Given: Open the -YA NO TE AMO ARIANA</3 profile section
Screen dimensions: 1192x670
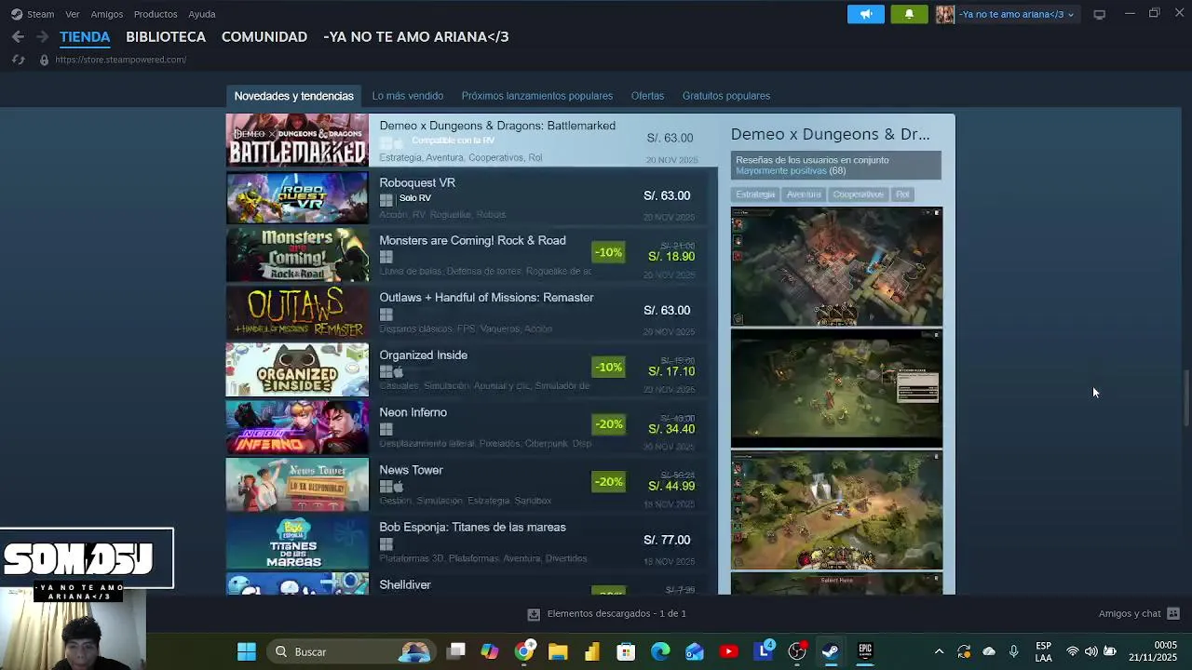Looking at the screenshot, I should click(x=416, y=37).
